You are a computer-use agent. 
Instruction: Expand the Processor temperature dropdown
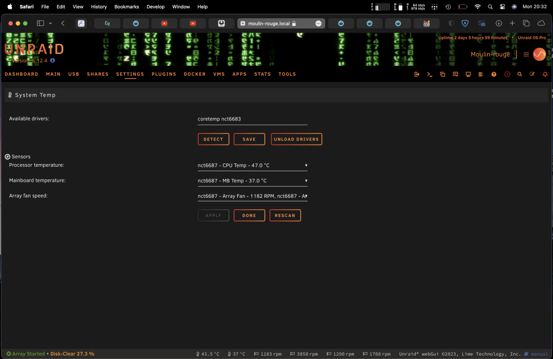[253, 165]
